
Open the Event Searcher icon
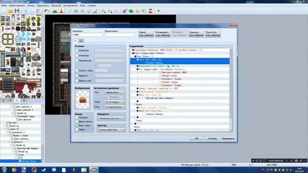pos(144,11)
